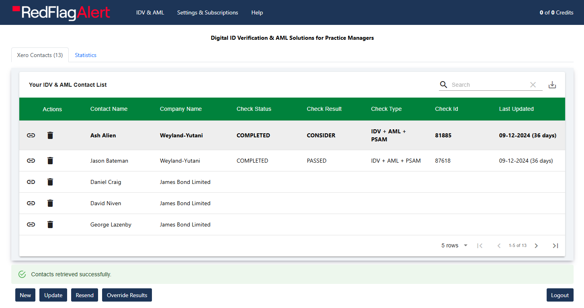Sort by Check Status column header

click(x=254, y=109)
